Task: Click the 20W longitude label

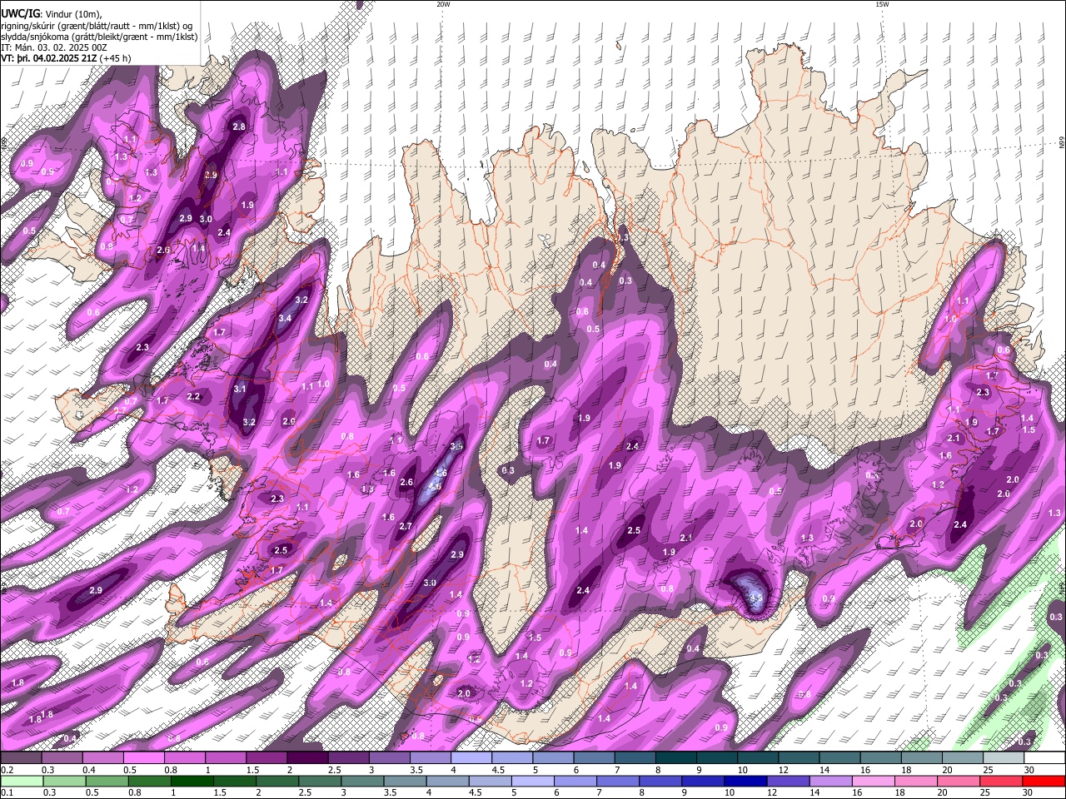Action: 443,4
